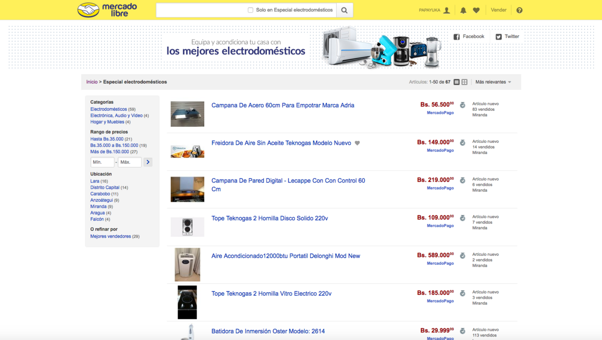Switch to grid view layout

(465, 82)
